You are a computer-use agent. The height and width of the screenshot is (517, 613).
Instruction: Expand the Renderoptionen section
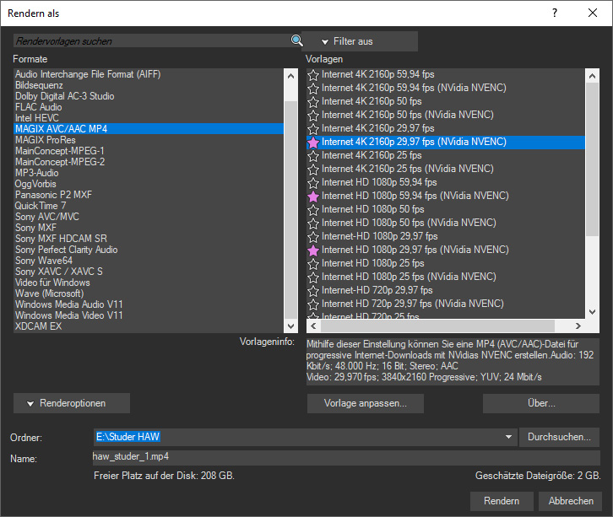tap(72, 403)
